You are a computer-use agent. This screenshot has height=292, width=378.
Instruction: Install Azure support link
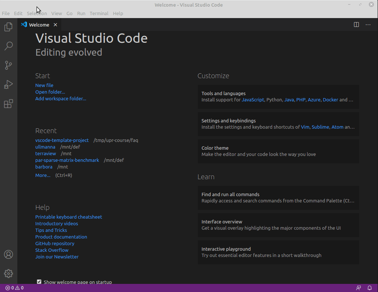pos(314,100)
